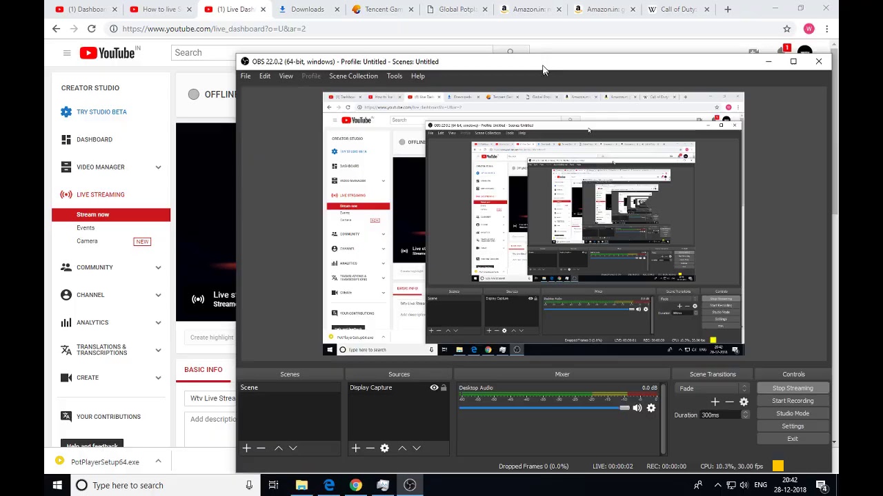Image resolution: width=883 pixels, height=496 pixels.
Task: Open OBS Help menu
Action: [418, 76]
